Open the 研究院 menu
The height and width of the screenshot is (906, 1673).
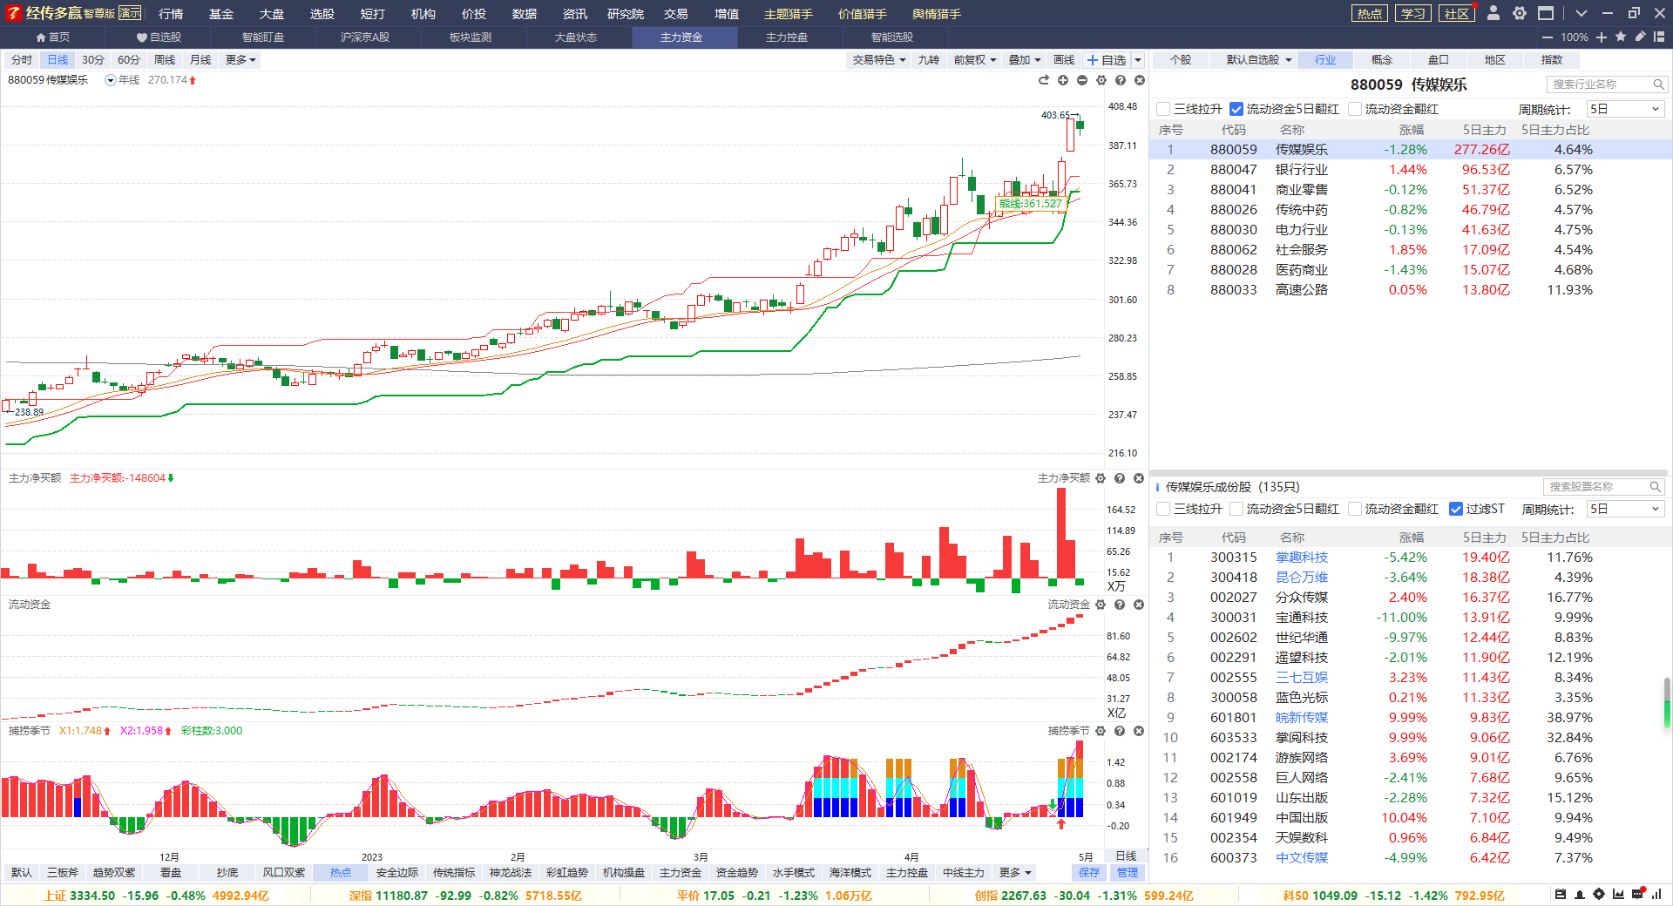(x=626, y=14)
